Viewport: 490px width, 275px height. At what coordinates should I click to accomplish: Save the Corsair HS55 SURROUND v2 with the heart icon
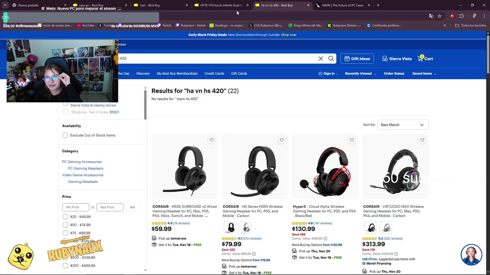click(x=211, y=140)
